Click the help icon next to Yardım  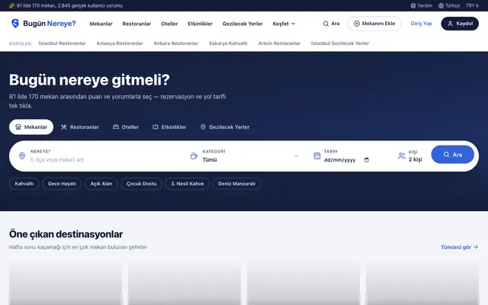(413, 5)
